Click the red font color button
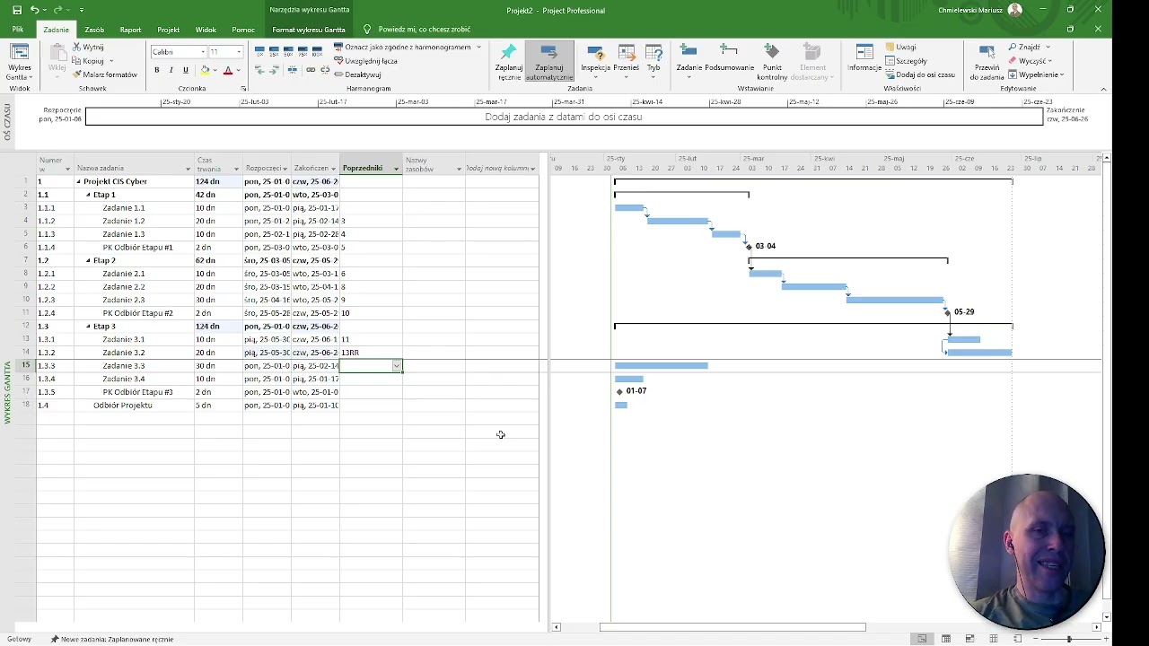The width and height of the screenshot is (1149, 646). 227,70
